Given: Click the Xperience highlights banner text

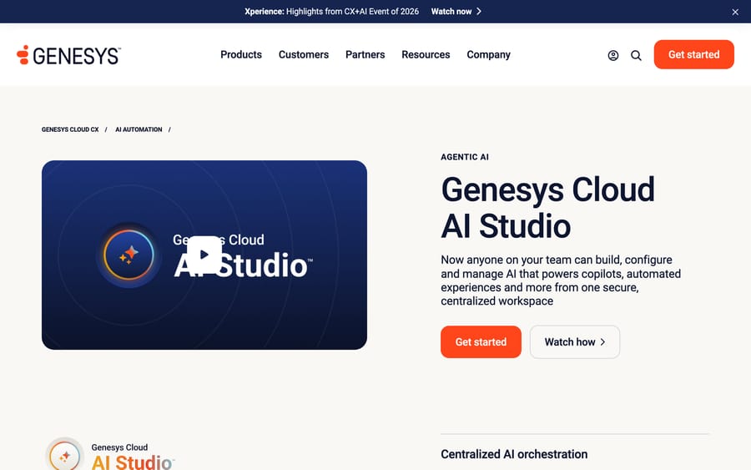Looking at the screenshot, I should click(x=331, y=12).
